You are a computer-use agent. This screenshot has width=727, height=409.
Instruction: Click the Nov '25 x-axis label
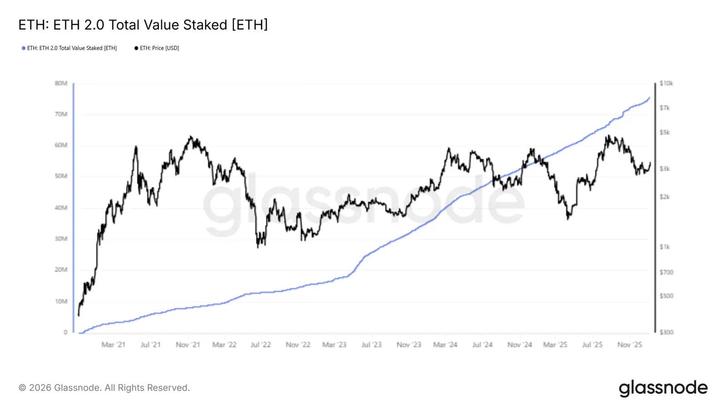tap(630, 345)
